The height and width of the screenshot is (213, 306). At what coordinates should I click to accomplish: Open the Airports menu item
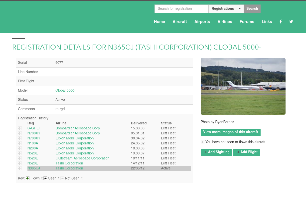pyautogui.click(x=202, y=22)
